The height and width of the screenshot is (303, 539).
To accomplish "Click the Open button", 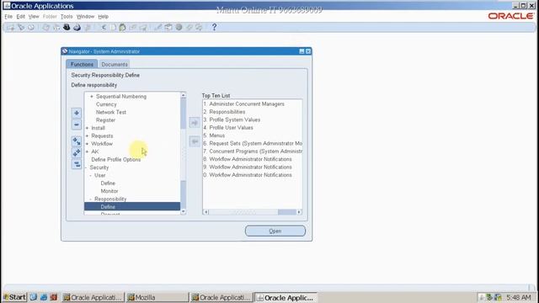I will tap(275, 231).
